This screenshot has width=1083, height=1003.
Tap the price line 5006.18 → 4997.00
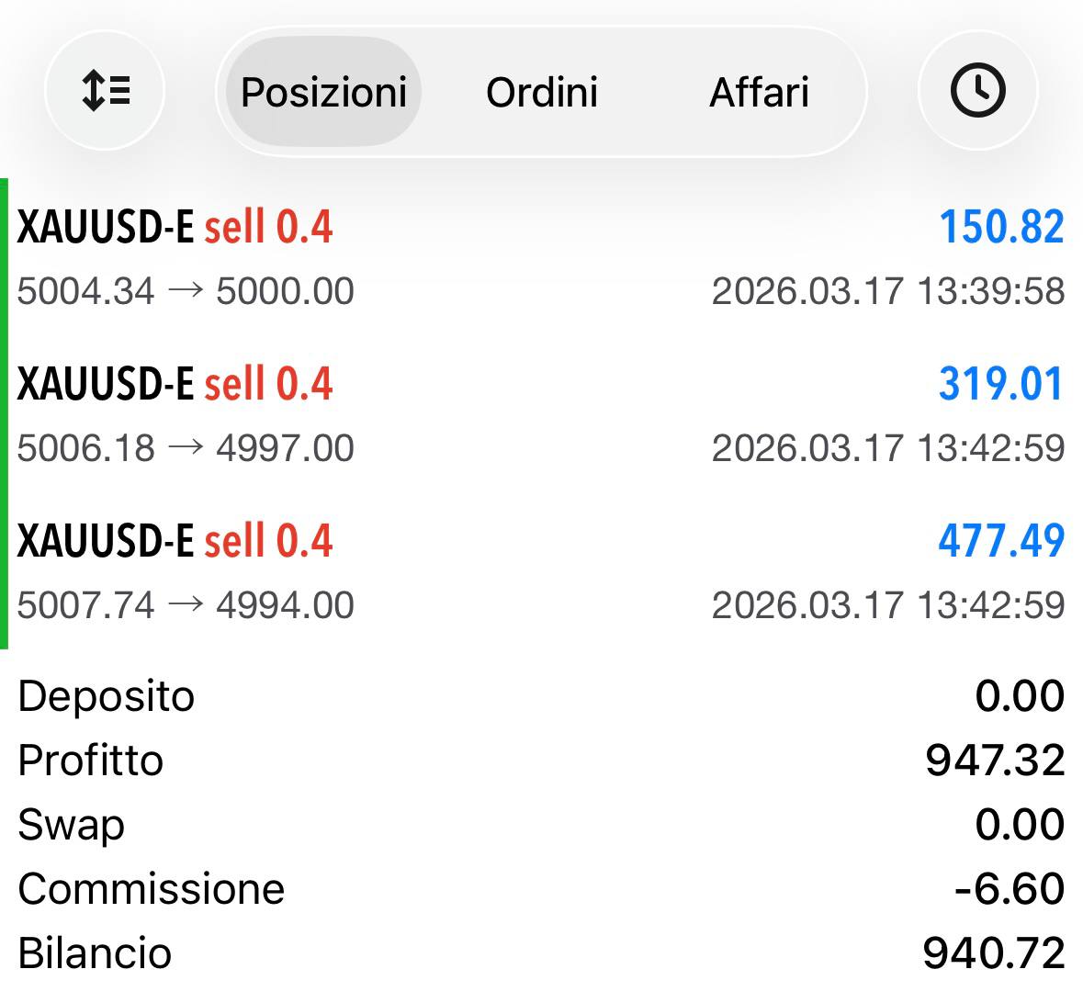[186, 448]
